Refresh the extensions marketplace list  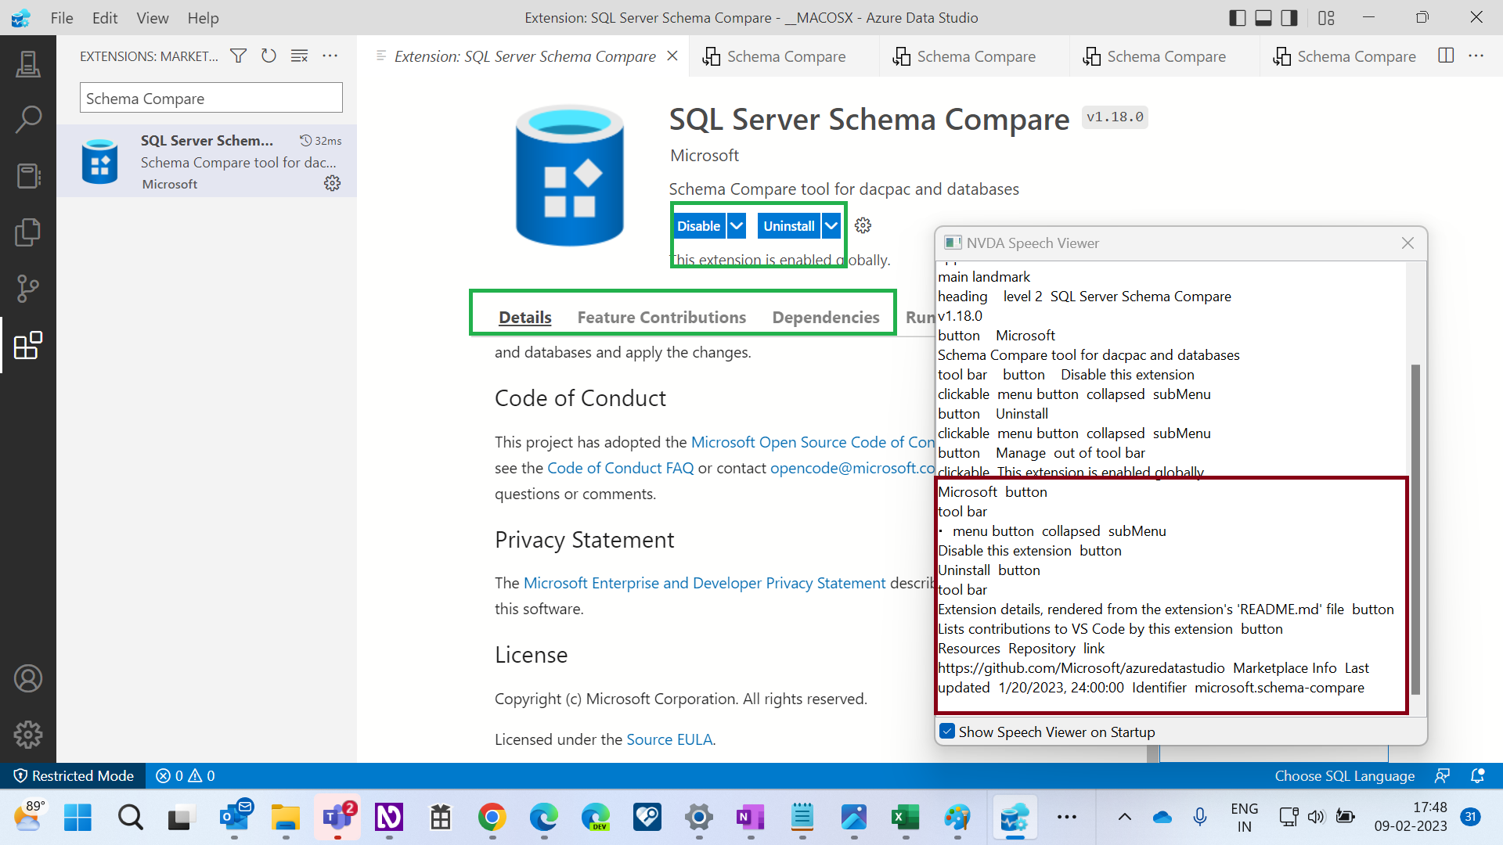(x=269, y=56)
